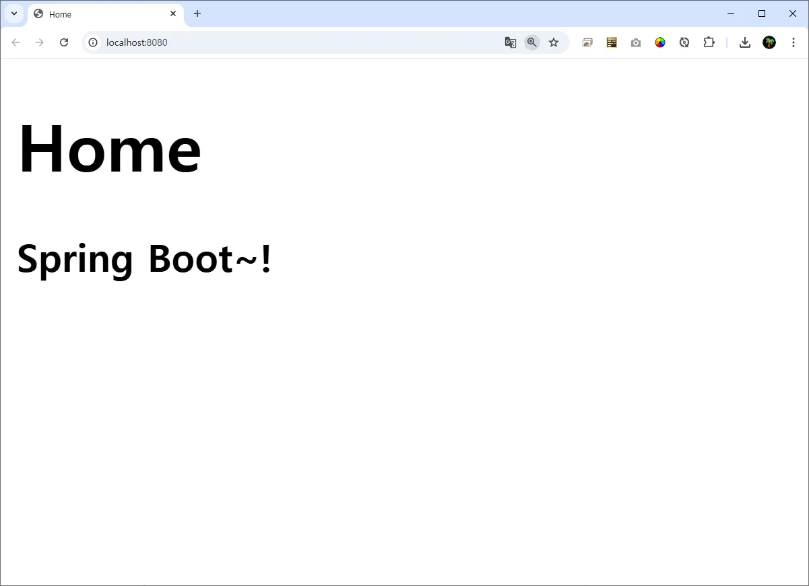Open a new tab with plus button
Image resolution: width=809 pixels, height=586 pixels.
197,13
